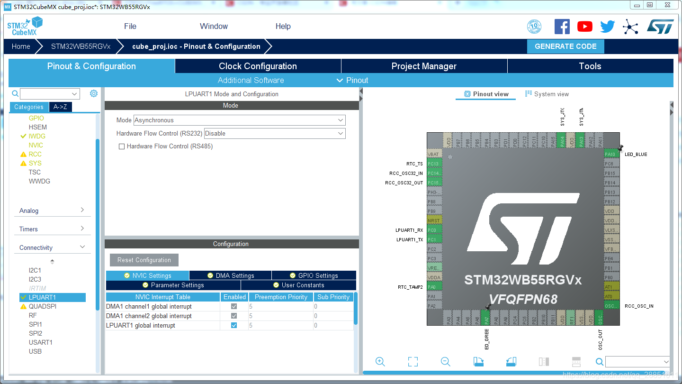Click the PA7 LED_GREEN pin
Viewport: 682px width, 384px height.
[x=486, y=318]
